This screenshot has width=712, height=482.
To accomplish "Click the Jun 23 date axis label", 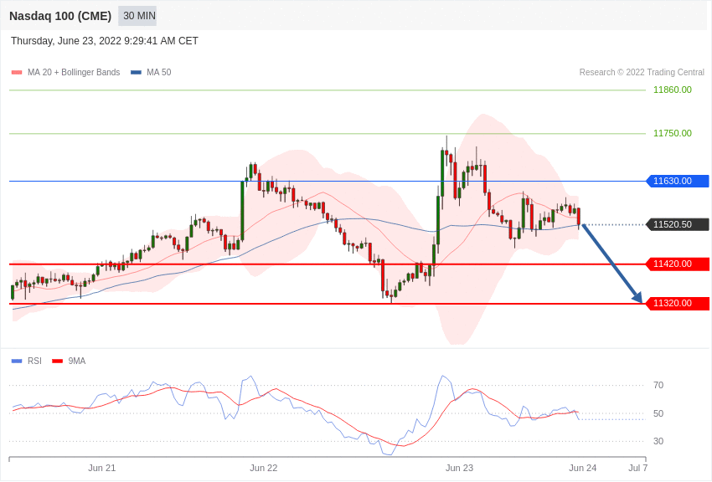I will tap(459, 468).
